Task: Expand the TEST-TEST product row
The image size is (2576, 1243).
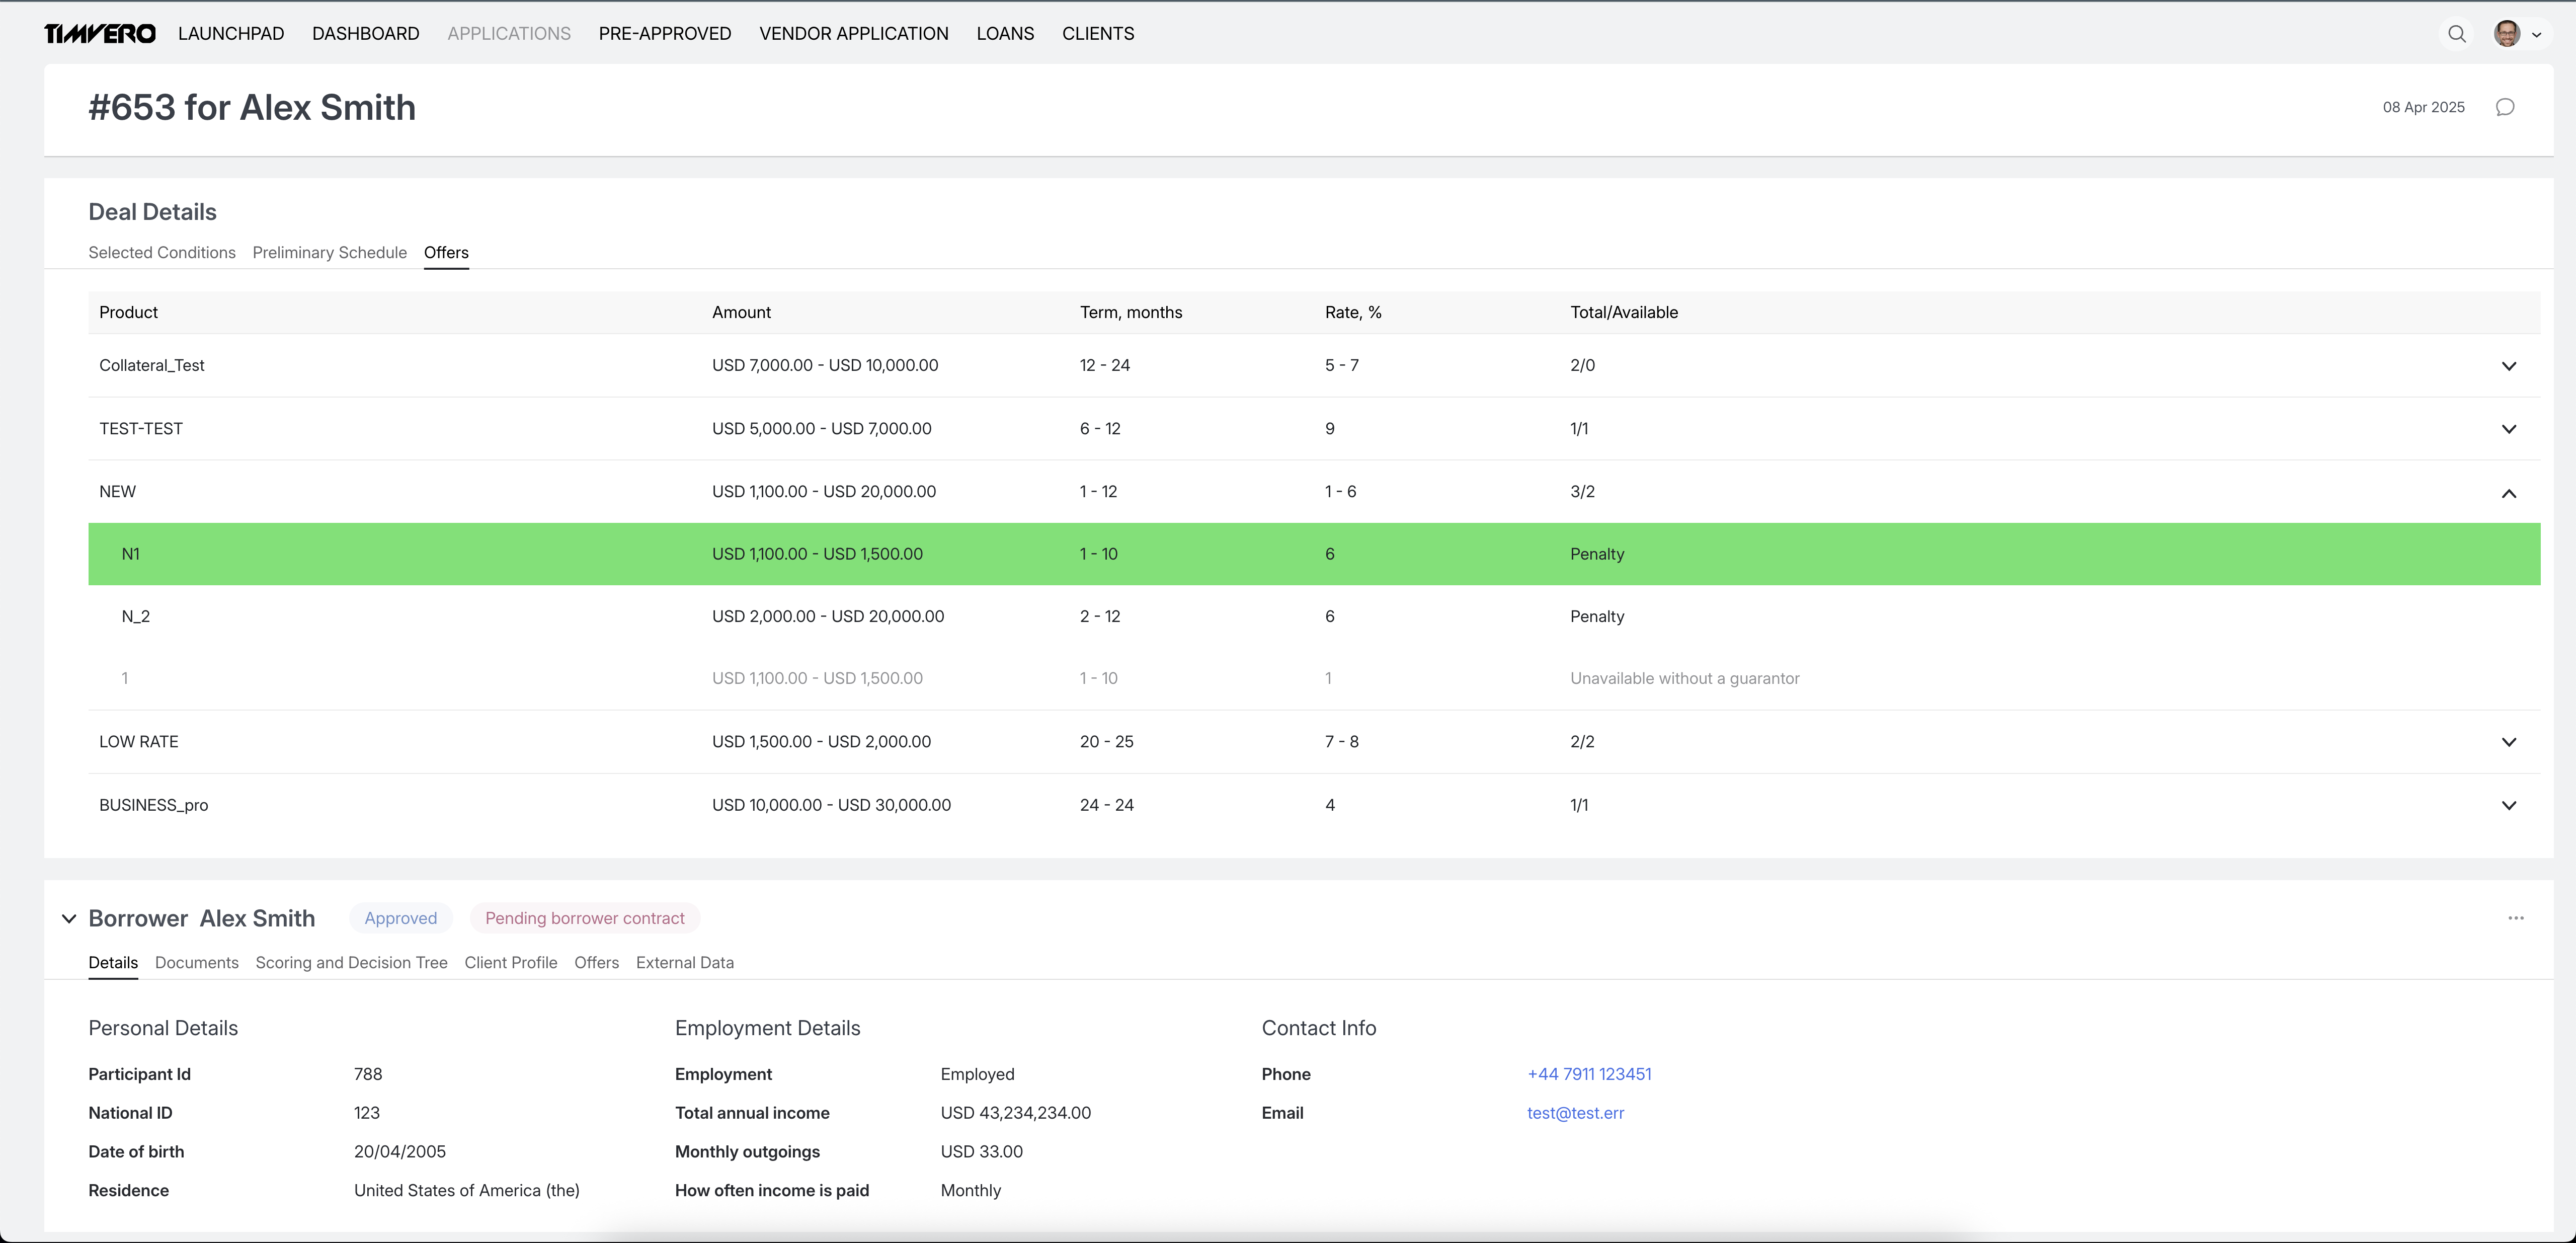Action: (x=2508, y=429)
